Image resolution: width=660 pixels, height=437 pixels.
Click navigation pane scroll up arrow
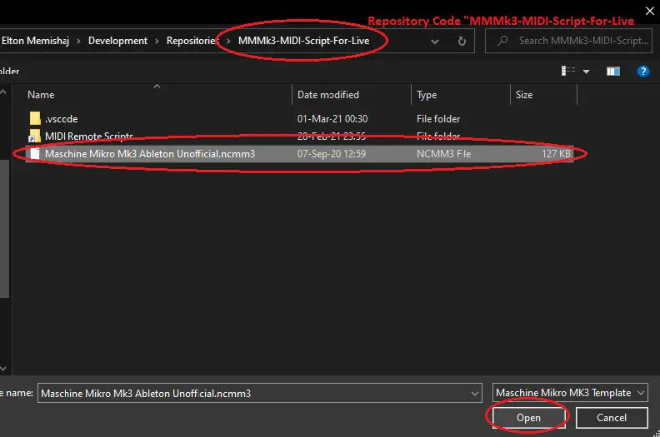pos(3,92)
